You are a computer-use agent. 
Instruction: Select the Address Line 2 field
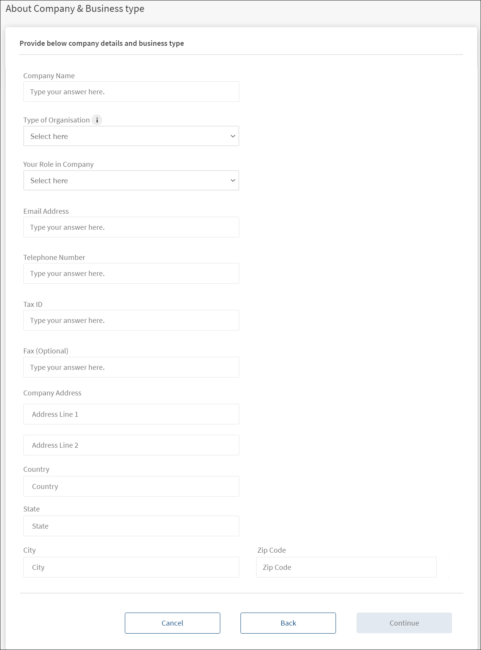[131, 445]
